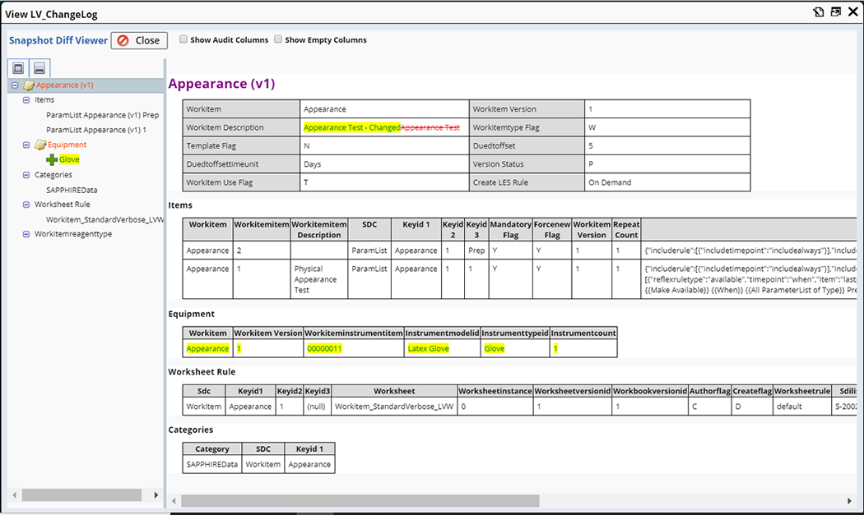Click the 'On Demand' Create LES Rule value
This screenshot has width=864, height=515.
coord(610,182)
